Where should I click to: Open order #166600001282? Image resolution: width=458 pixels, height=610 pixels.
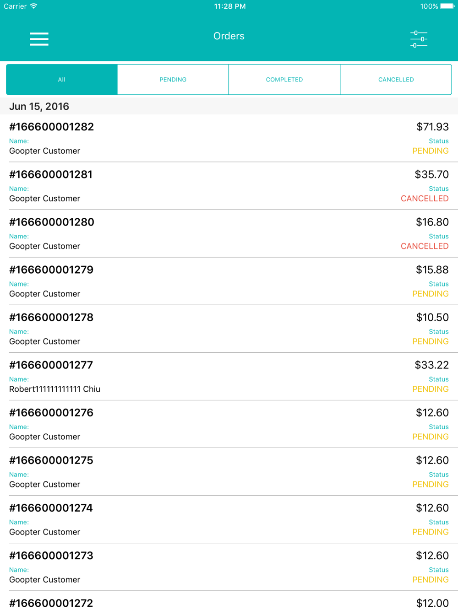point(229,138)
